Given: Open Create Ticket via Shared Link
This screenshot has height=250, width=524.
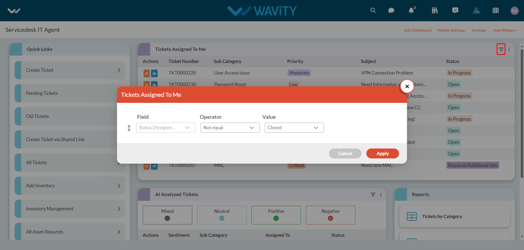Looking at the screenshot, I should 70,139.
